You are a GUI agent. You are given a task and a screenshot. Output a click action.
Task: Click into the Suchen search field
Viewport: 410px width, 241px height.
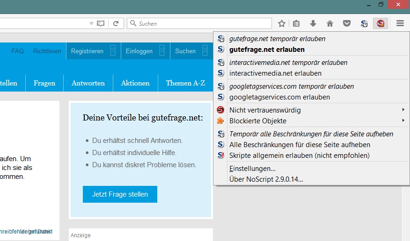[x=204, y=23]
